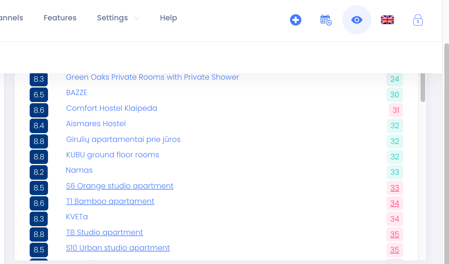This screenshot has width=449, height=264.
Task: Click price 31 for Comfort Hostel Klaipeda
Action: point(396,110)
